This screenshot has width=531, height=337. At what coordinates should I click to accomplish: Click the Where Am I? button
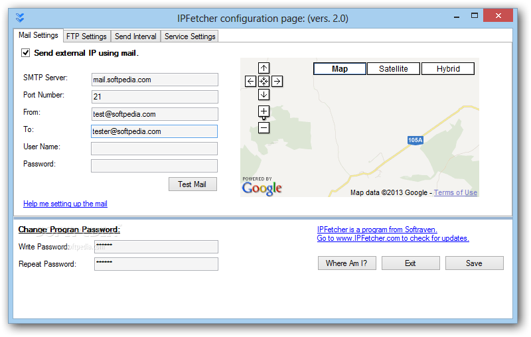(346, 263)
